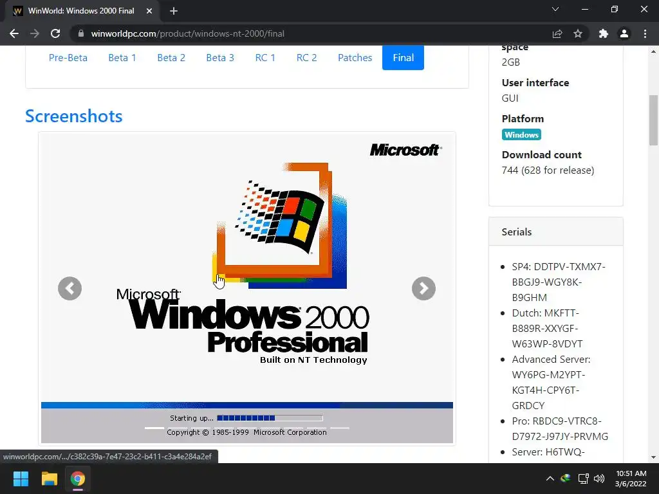This screenshot has height=494, width=659.
Task: Open the Patches tab
Action: click(355, 57)
